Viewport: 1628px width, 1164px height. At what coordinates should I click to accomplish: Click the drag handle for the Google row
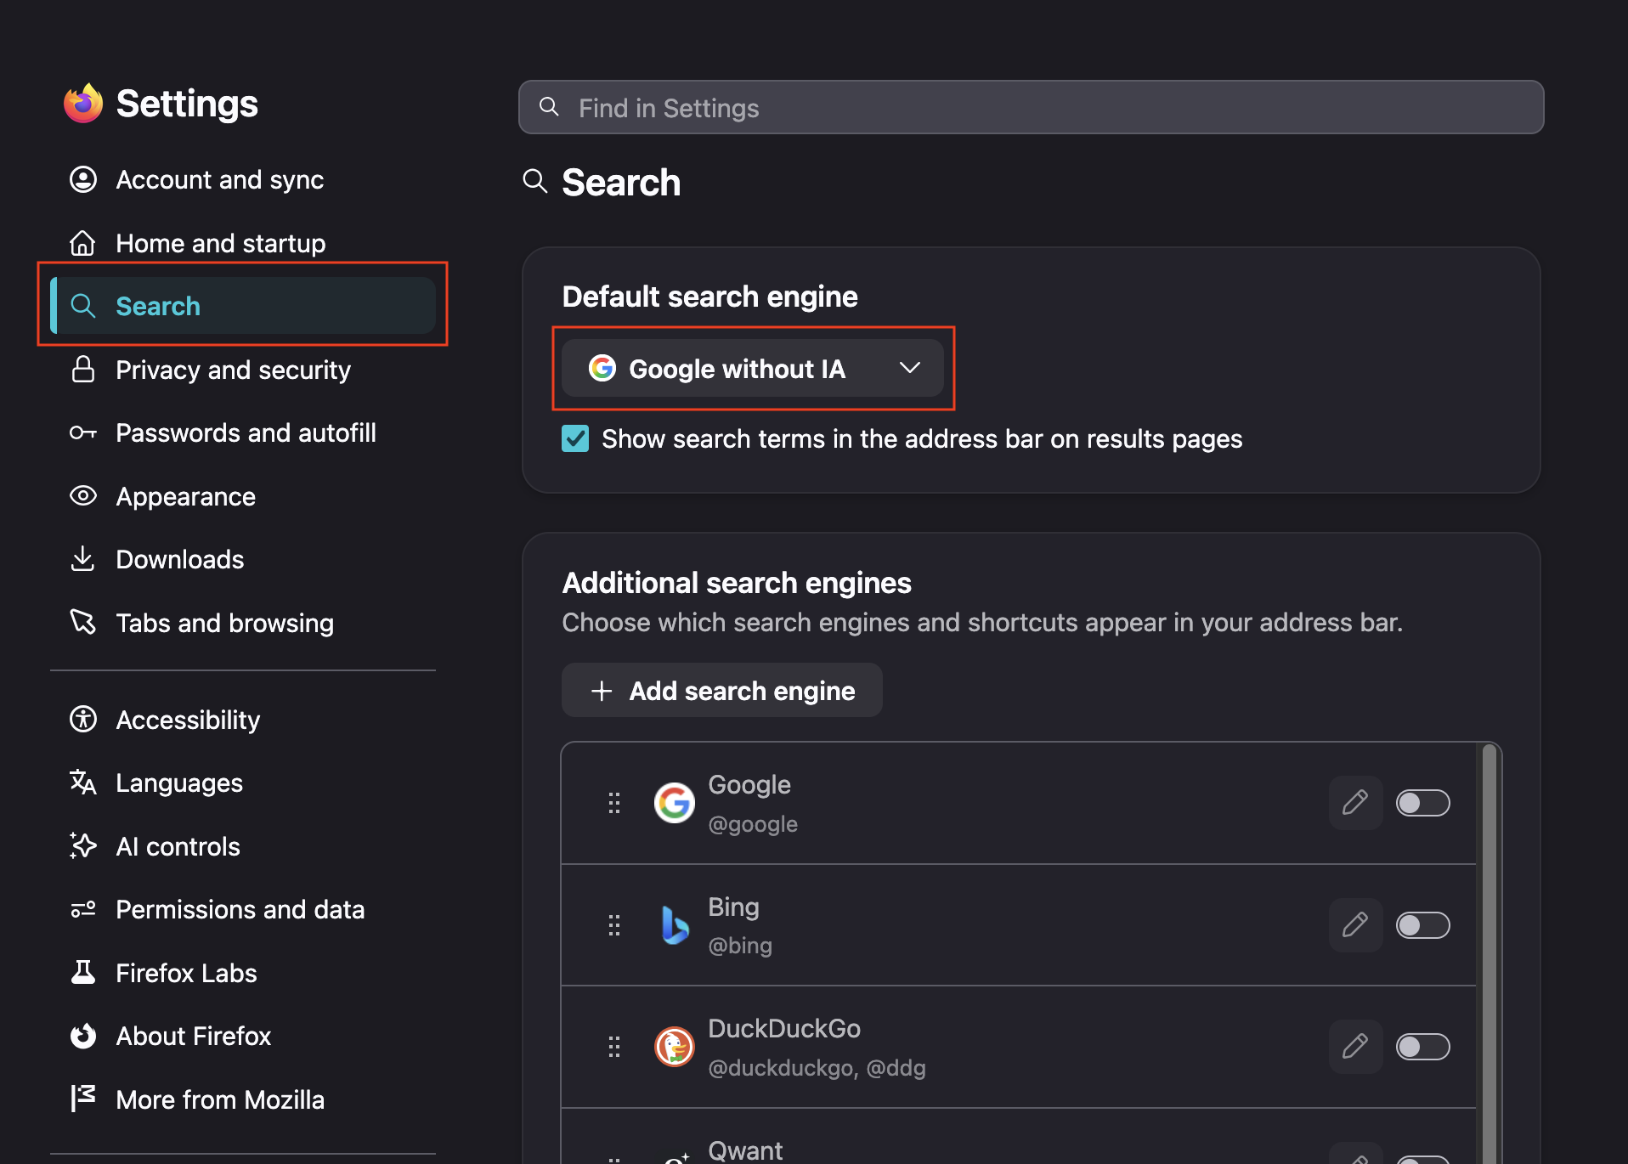coord(614,803)
